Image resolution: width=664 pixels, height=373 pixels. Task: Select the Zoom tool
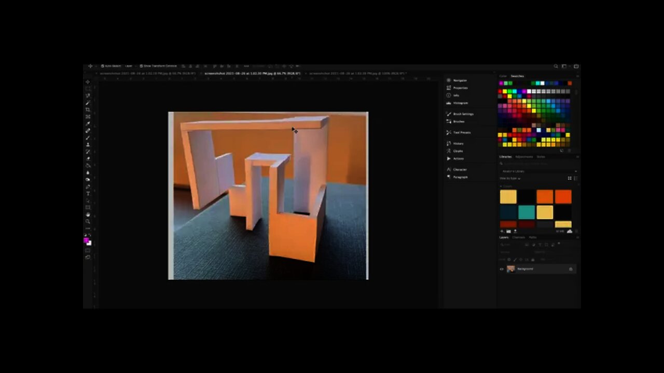[x=88, y=221]
